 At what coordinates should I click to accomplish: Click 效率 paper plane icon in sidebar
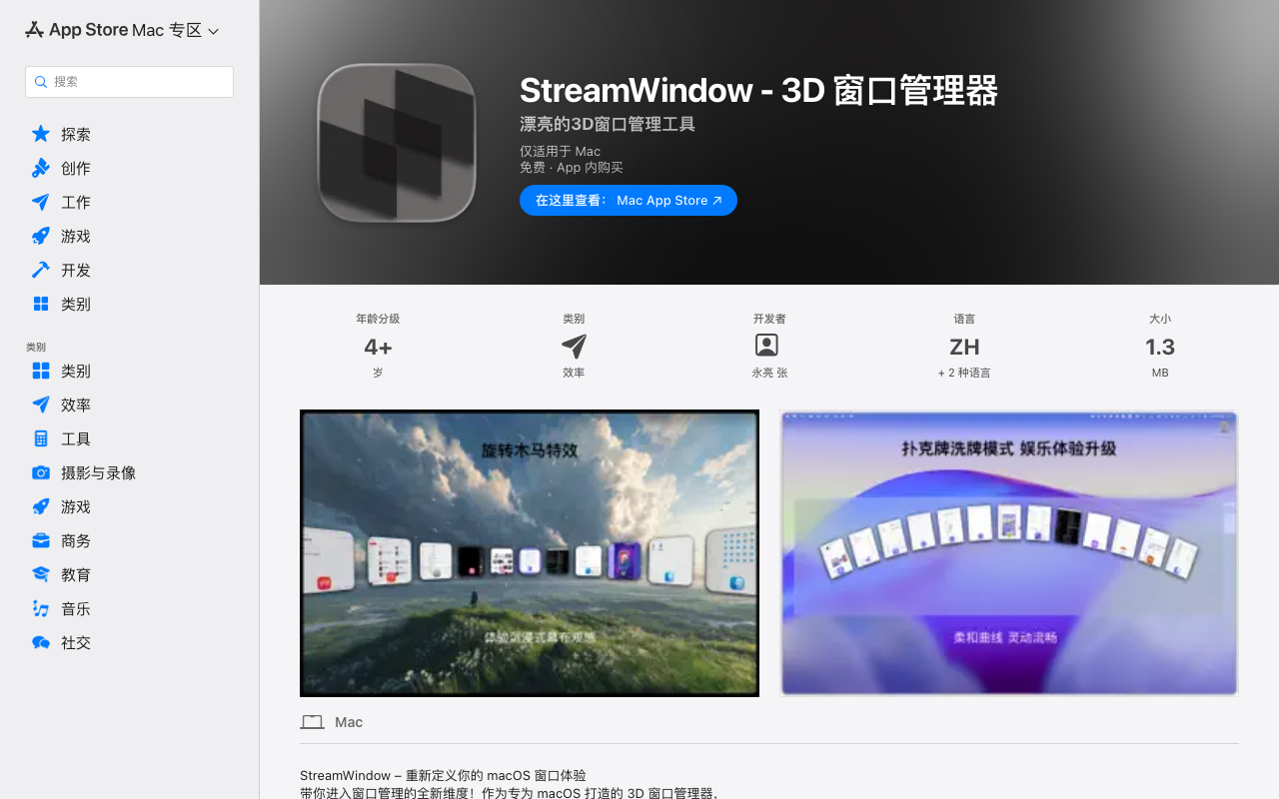[x=41, y=404]
